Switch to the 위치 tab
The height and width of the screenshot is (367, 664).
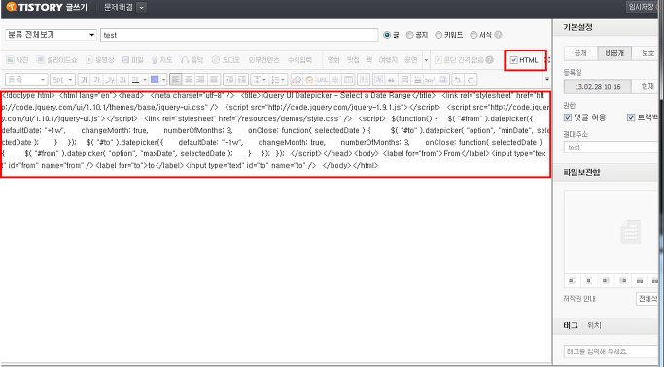[x=594, y=325]
